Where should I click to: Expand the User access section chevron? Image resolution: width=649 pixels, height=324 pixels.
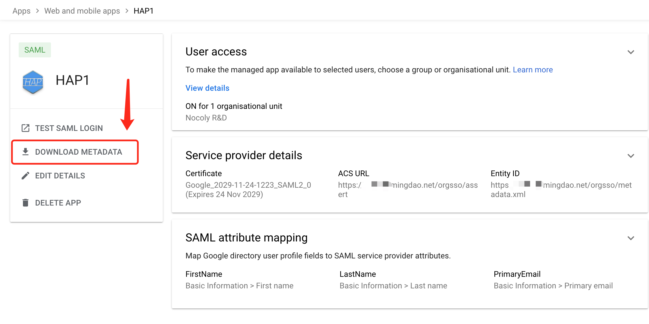click(631, 52)
